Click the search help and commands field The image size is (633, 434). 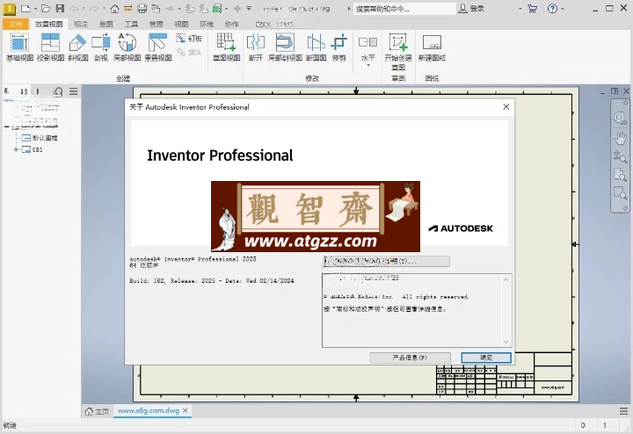coord(405,9)
